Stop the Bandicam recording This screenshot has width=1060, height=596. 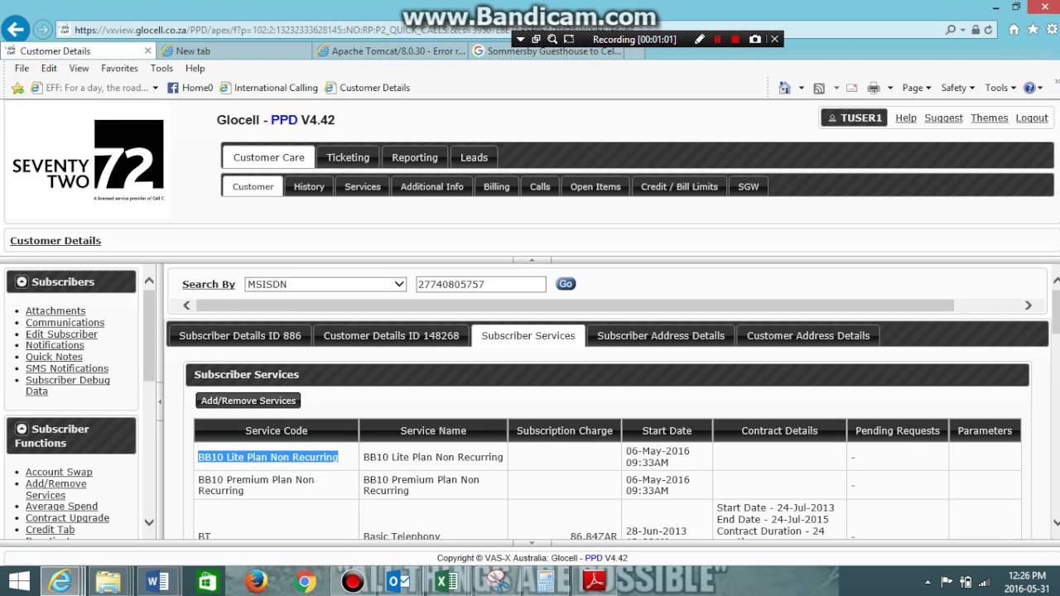tap(735, 39)
